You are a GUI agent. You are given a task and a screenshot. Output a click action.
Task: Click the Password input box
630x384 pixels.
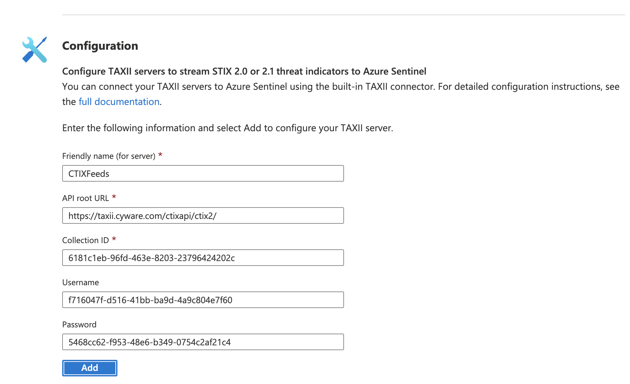(203, 342)
